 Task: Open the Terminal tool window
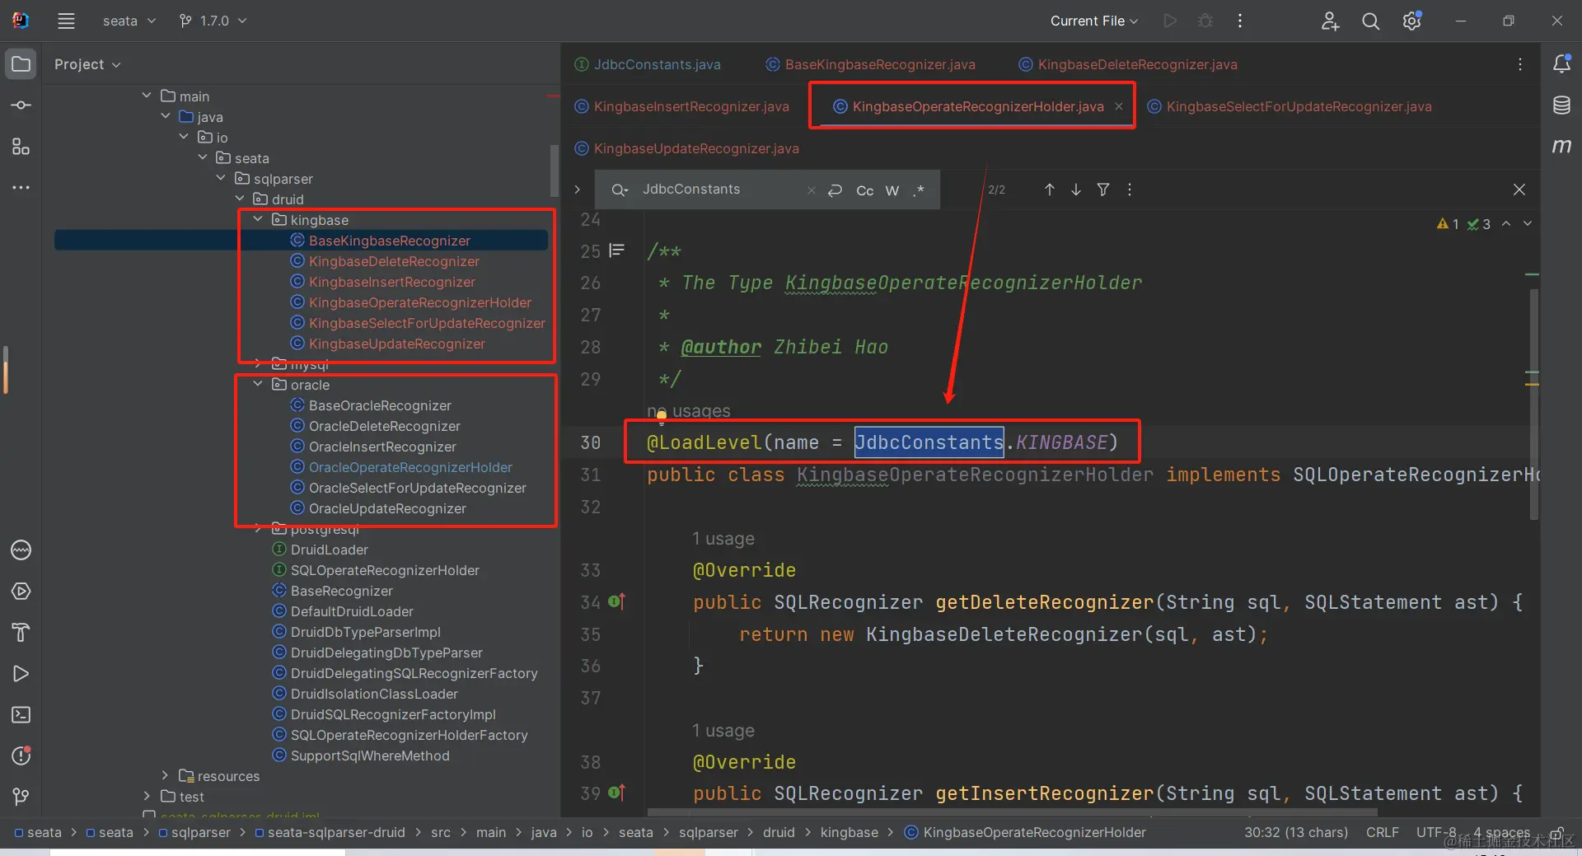pyautogui.click(x=21, y=715)
